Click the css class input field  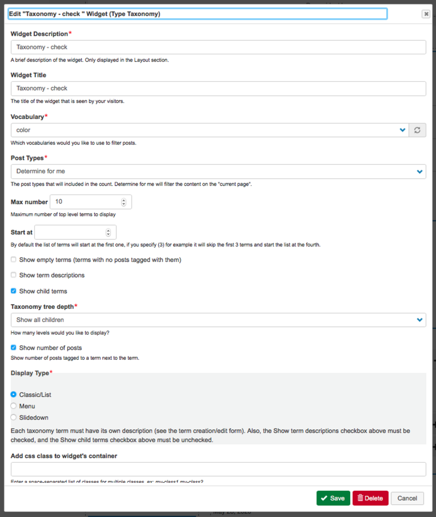[x=218, y=469]
